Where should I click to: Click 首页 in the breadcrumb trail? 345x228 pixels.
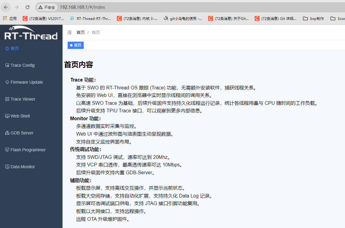click(80, 32)
